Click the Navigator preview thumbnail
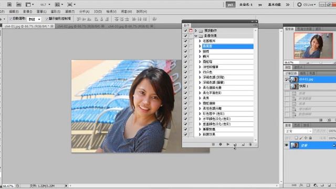The width and height of the screenshot is (336, 189). click(x=313, y=46)
